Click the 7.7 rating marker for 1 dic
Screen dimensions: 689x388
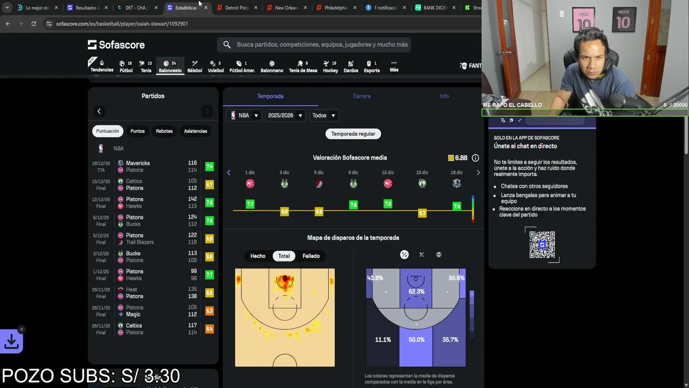[x=250, y=204]
